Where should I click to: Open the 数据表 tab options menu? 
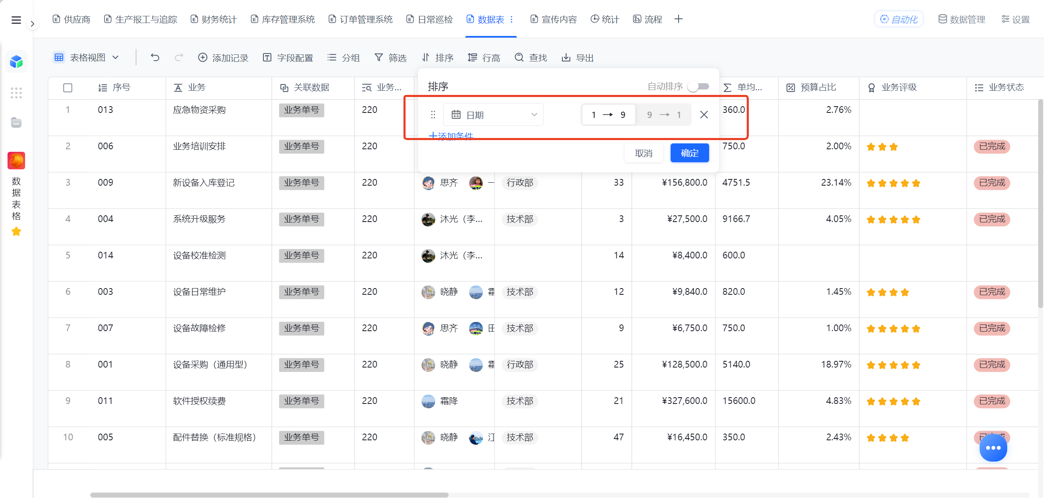click(511, 19)
